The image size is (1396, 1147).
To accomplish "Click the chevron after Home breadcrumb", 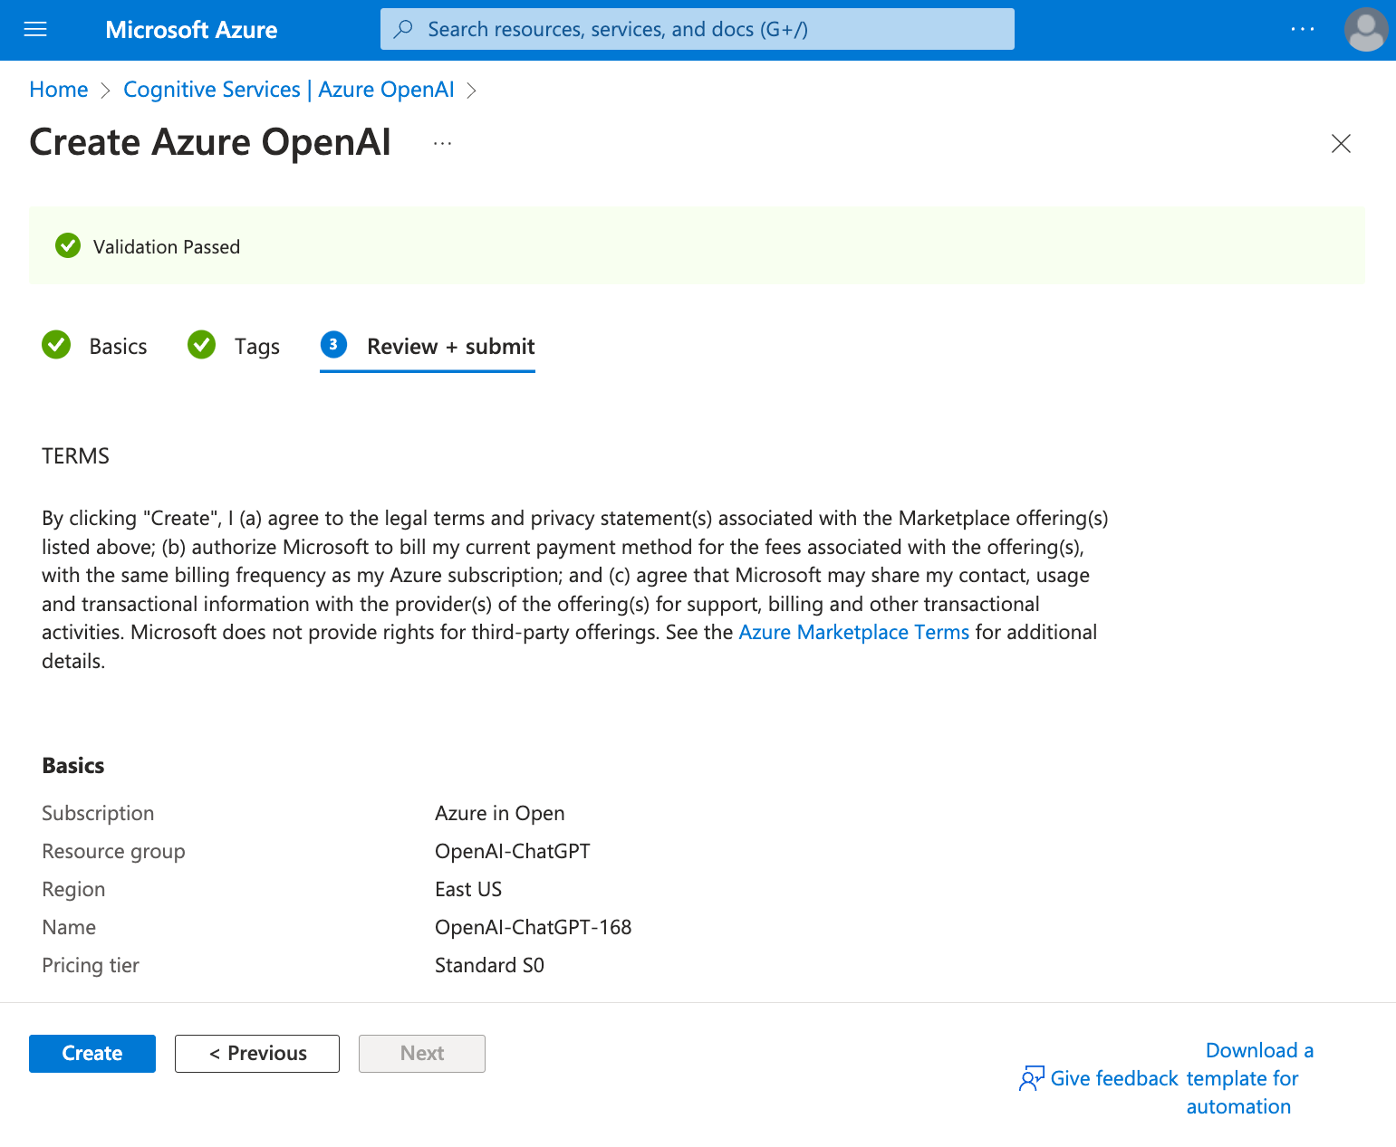I will click(105, 91).
